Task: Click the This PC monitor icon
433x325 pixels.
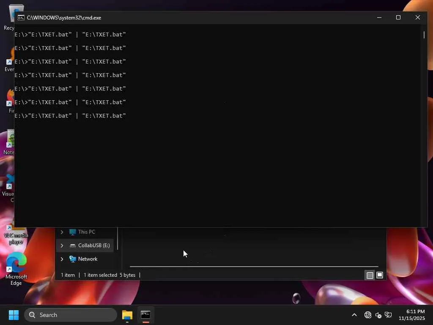Action: (73, 232)
